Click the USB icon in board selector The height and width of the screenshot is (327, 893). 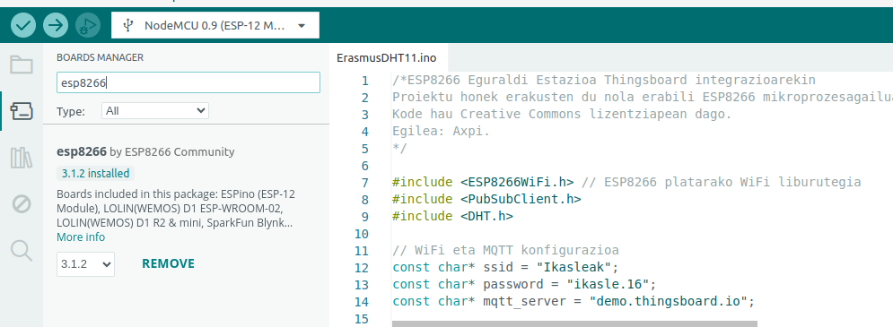(x=128, y=26)
